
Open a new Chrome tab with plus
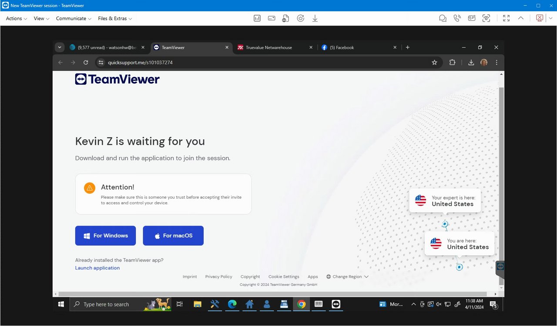pos(408,47)
